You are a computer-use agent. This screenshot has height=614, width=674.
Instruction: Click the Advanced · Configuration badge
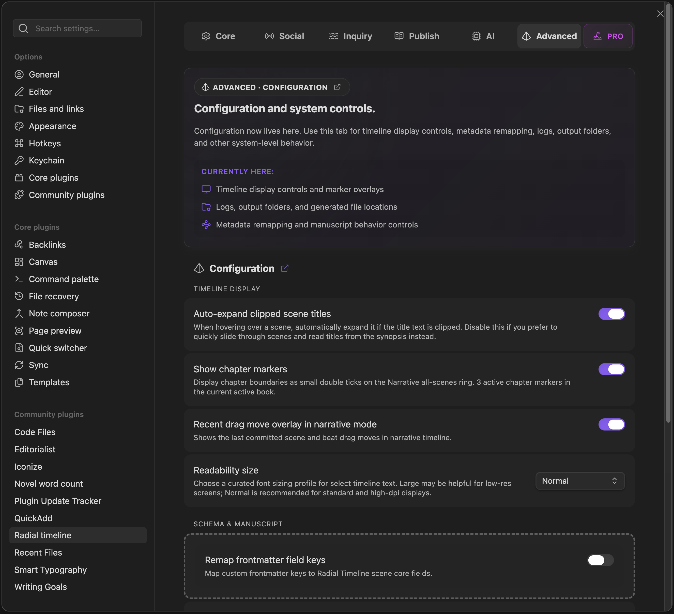click(x=272, y=87)
